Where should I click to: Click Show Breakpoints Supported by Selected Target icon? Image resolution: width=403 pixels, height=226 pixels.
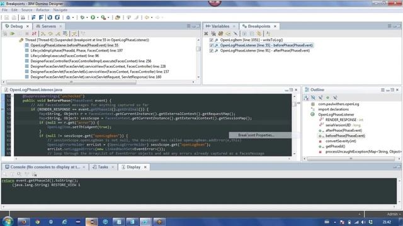220,33
